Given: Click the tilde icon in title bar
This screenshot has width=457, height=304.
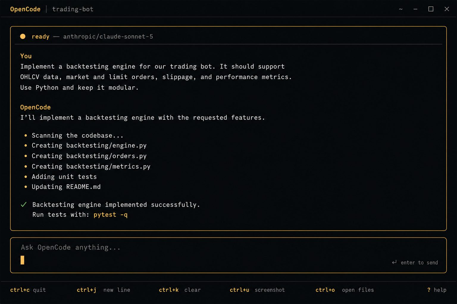Looking at the screenshot, I should click(x=401, y=9).
